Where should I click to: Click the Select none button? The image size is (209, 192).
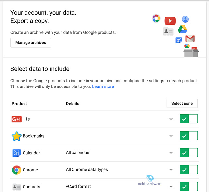coord(182,103)
